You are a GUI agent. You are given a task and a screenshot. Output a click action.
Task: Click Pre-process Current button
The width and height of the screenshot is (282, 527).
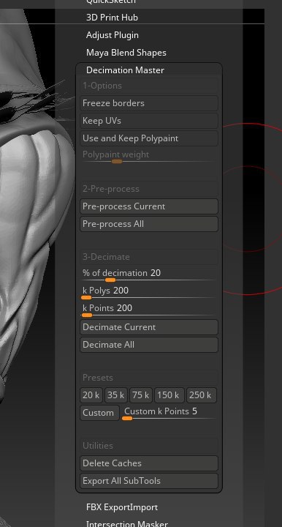[149, 206]
